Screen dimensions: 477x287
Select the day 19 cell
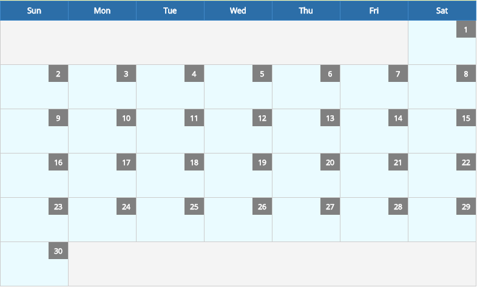tap(238, 175)
